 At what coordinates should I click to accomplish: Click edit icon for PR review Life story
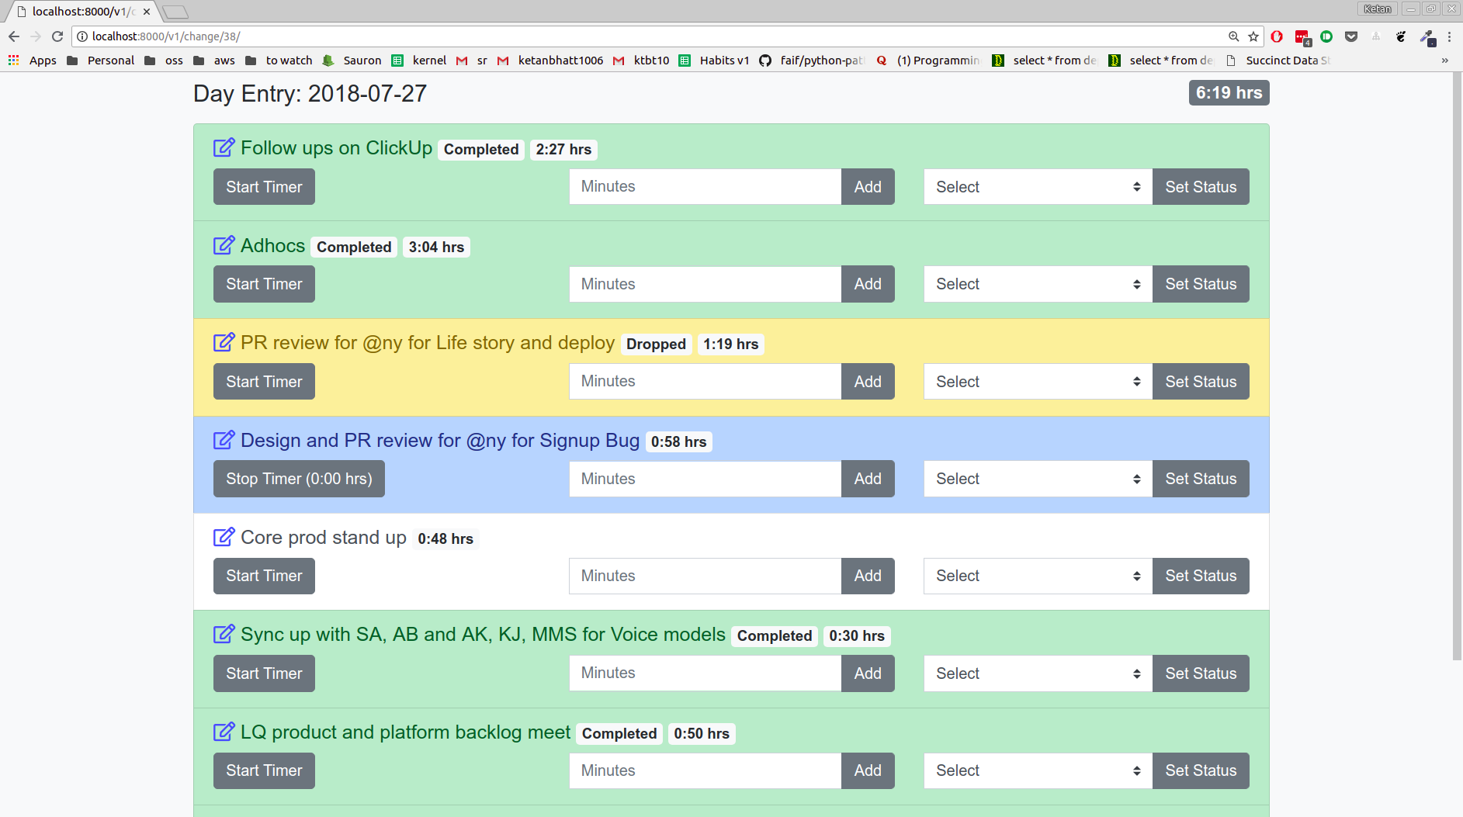click(224, 342)
